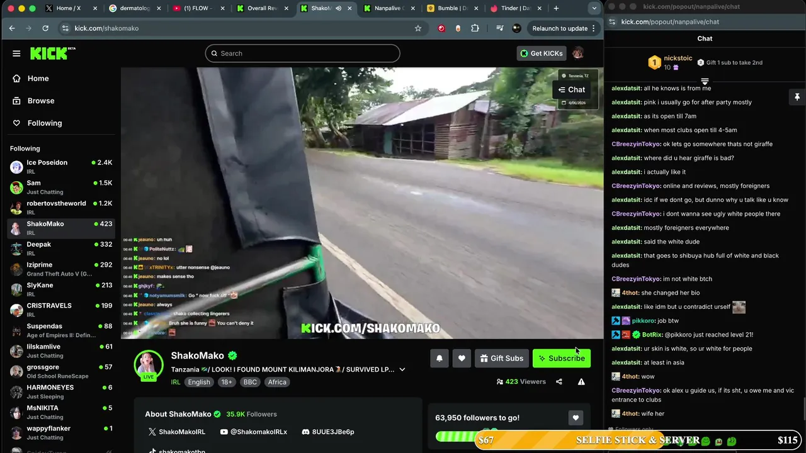Expand the gift leaderboard arrow in chat

pos(705,82)
